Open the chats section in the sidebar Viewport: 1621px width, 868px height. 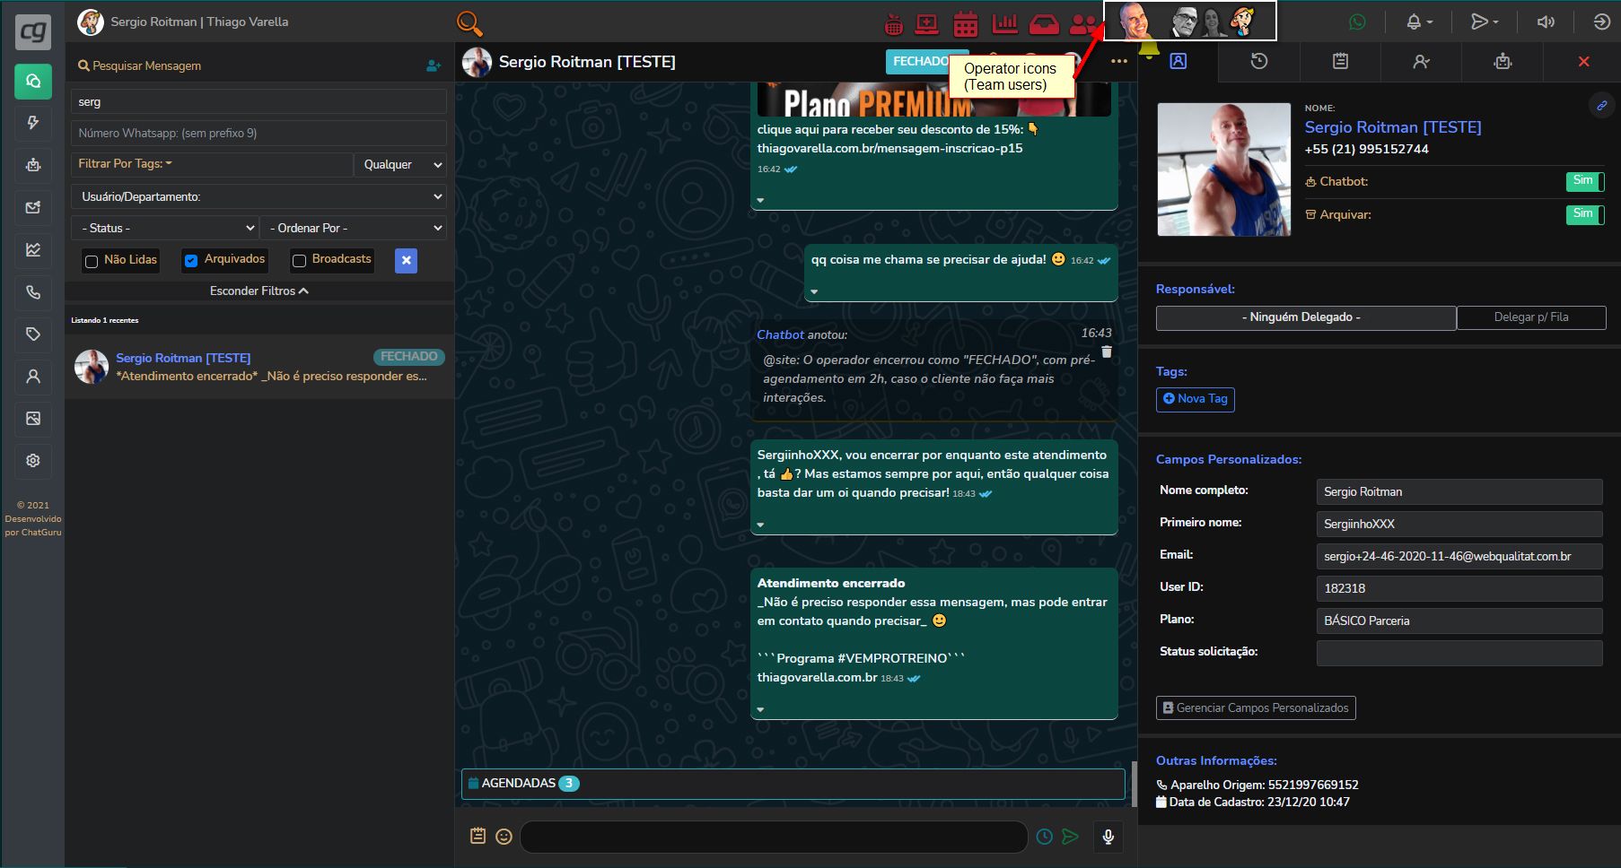(33, 82)
